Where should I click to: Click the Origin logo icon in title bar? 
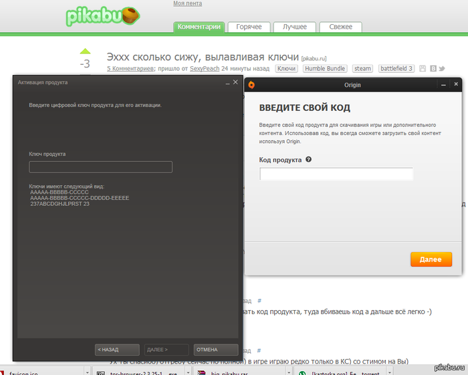pos(251,85)
